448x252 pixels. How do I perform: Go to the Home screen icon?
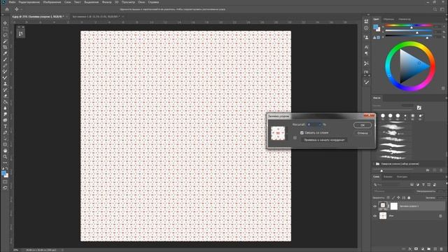(7, 9)
